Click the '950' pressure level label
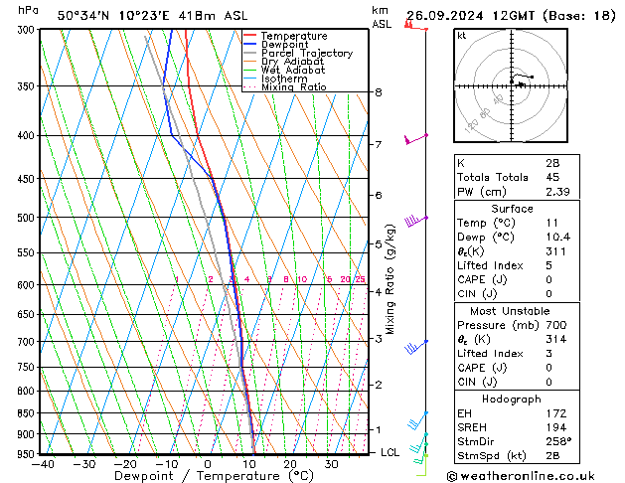 (x=28, y=454)
